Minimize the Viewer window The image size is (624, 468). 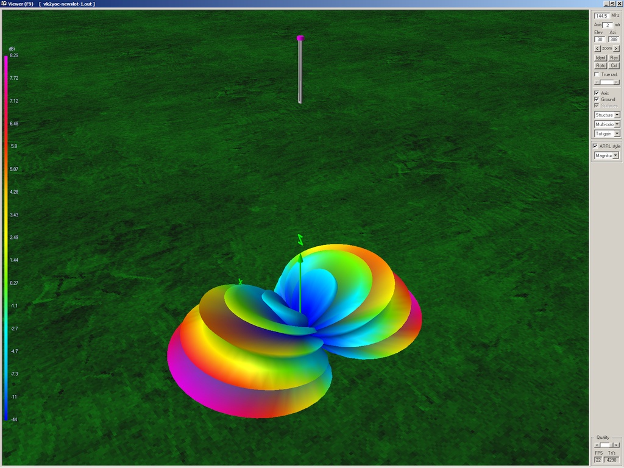[606, 4]
